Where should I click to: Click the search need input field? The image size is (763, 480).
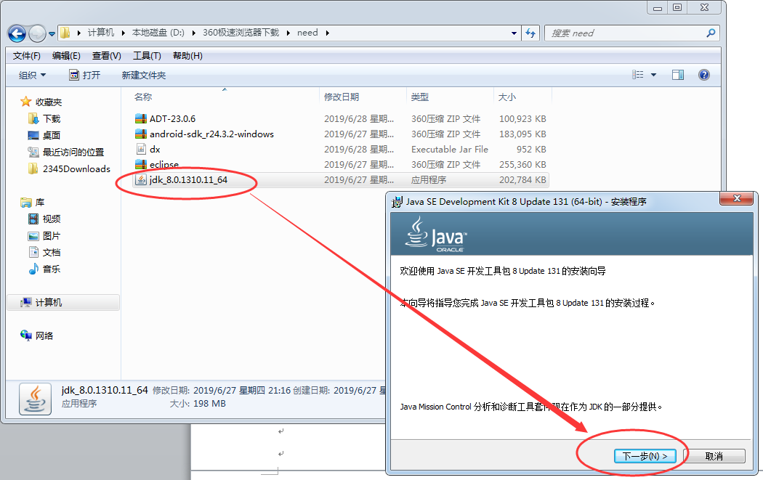coord(625,33)
